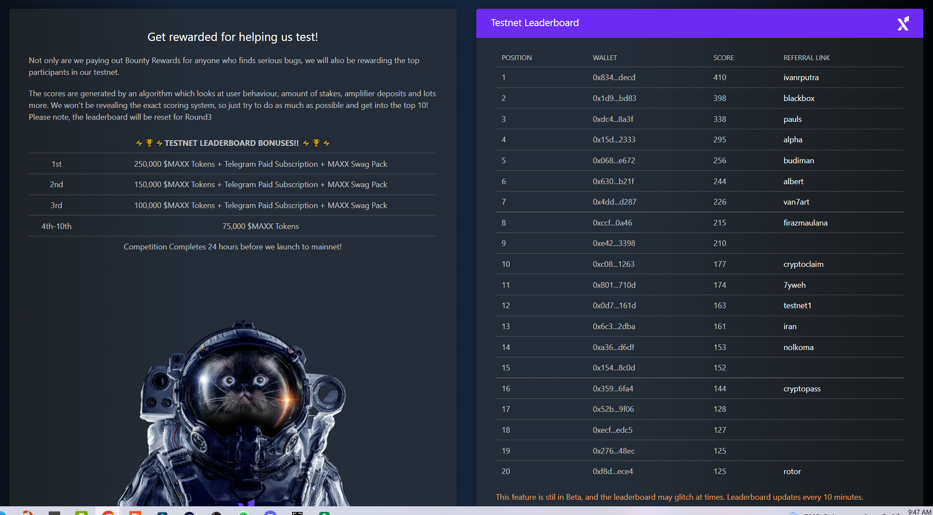
Task: Click the Testnet Leaderboard title
Action: pos(535,23)
